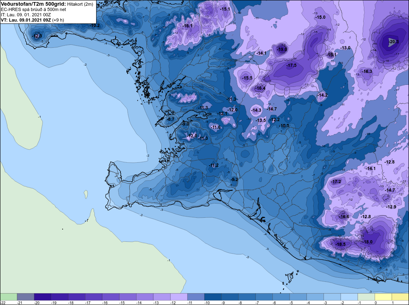Click the legend swatch labeled -14
409x305 pixels.
pyautogui.click(x=145, y=297)
